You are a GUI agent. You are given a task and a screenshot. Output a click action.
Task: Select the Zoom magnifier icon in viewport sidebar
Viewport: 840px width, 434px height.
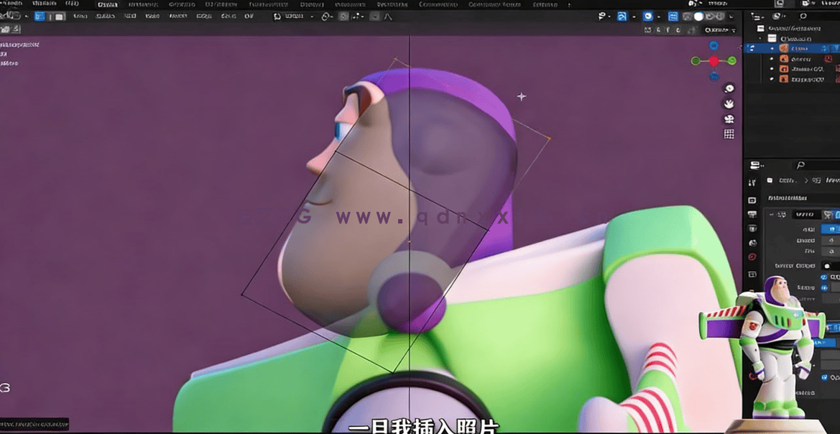point(729,88)
